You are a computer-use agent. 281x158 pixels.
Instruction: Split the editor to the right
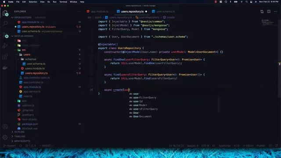[x=269, y=11]
